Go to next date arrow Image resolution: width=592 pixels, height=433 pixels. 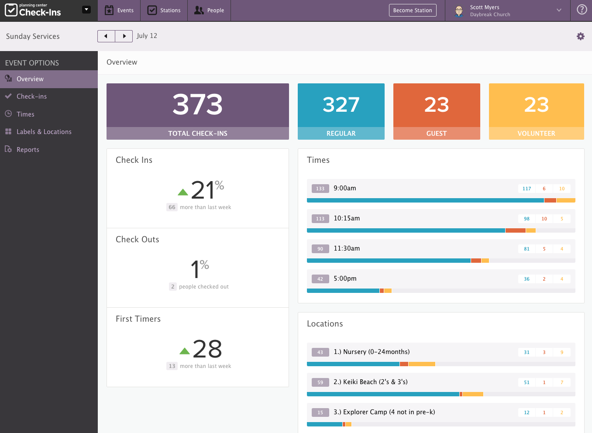[124, 36]
